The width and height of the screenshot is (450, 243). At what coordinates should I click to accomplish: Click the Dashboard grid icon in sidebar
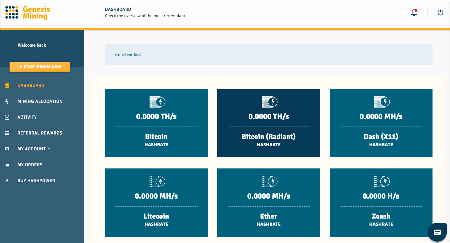(x=7, y=85)
